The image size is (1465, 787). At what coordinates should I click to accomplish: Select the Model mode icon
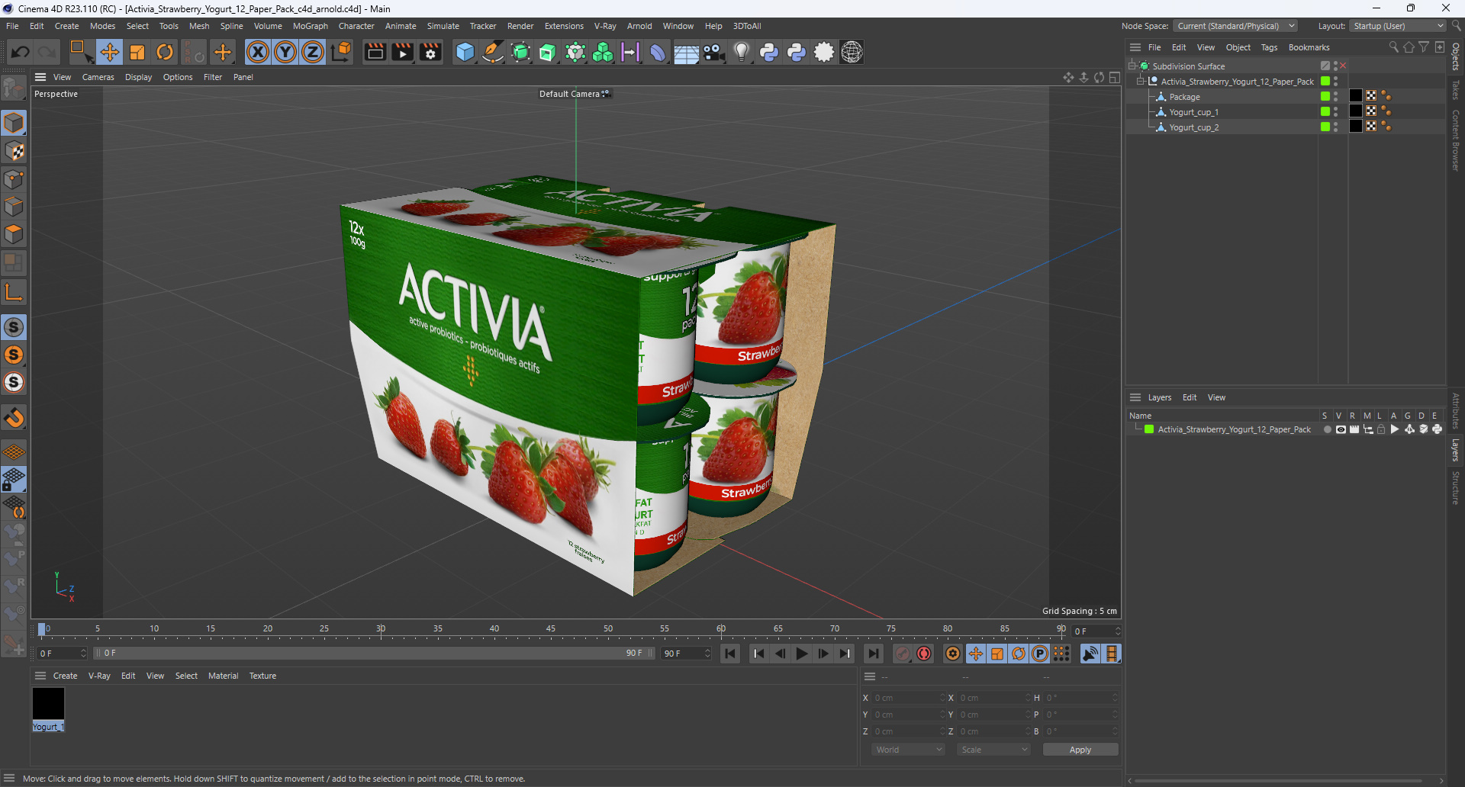pyautogui.click(x=14, y=123)
